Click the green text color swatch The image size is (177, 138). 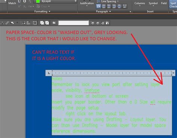(x=38, y=1)
